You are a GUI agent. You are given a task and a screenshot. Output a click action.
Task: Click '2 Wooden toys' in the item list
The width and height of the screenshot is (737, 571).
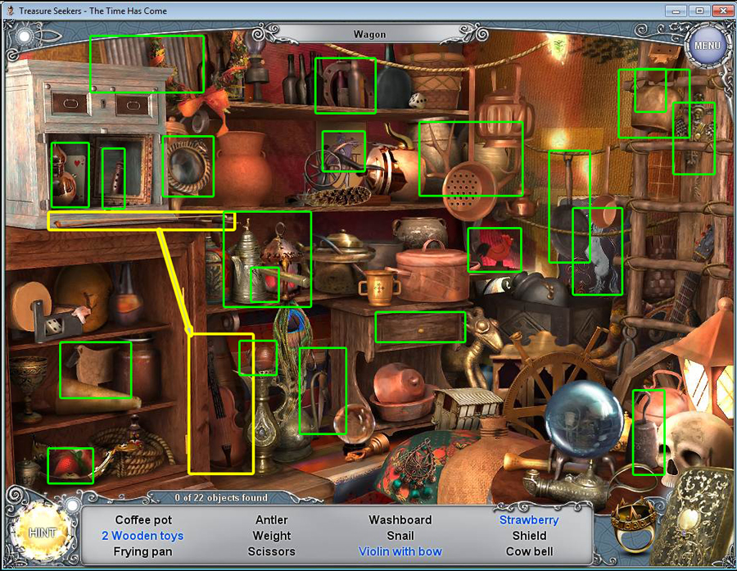(x=142, y=536)
